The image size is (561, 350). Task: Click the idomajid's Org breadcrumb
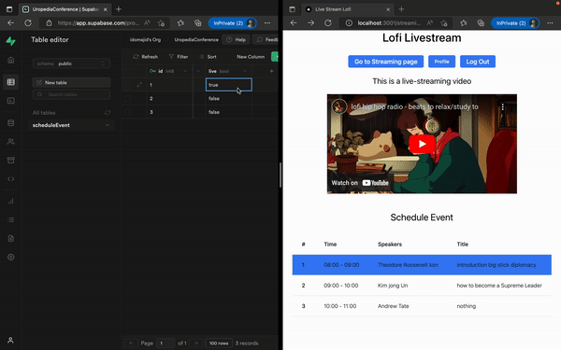145,39
